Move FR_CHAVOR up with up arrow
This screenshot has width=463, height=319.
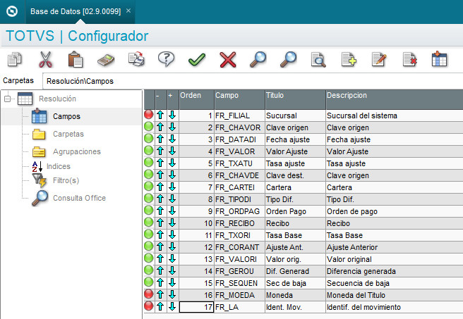[160, 127]
